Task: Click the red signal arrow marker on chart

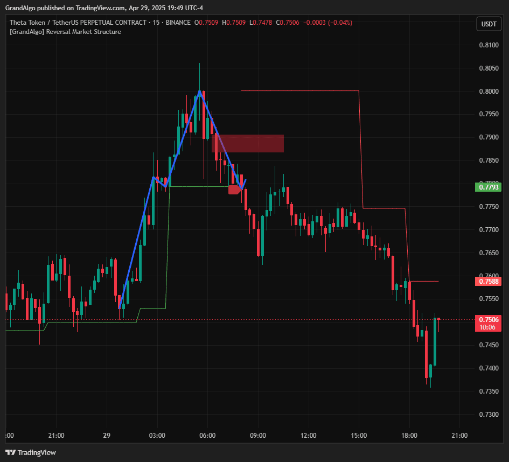Action: pyautogui.click(x=235, y=190)
